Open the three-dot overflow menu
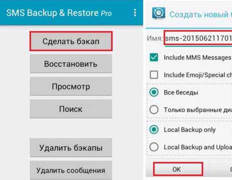Viewport: 232px width, 180px height. 135,13
